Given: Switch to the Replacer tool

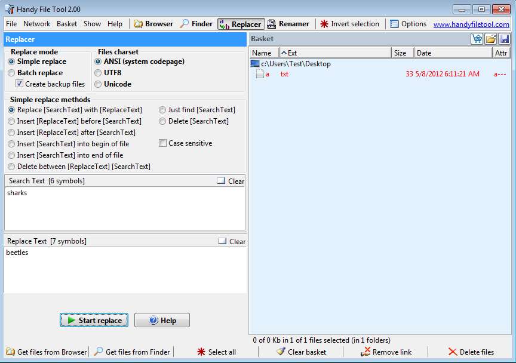Looking at the screenshot, I should click(x=241, y=24).
